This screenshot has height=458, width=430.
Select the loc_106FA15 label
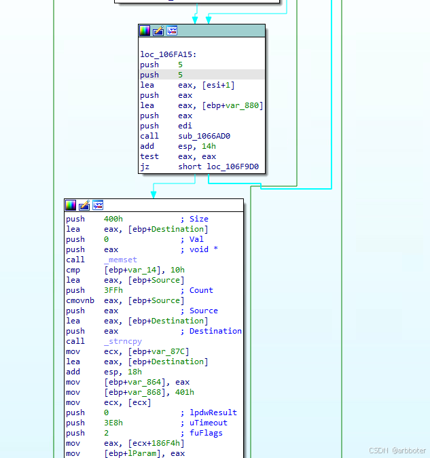click(168, 54)
